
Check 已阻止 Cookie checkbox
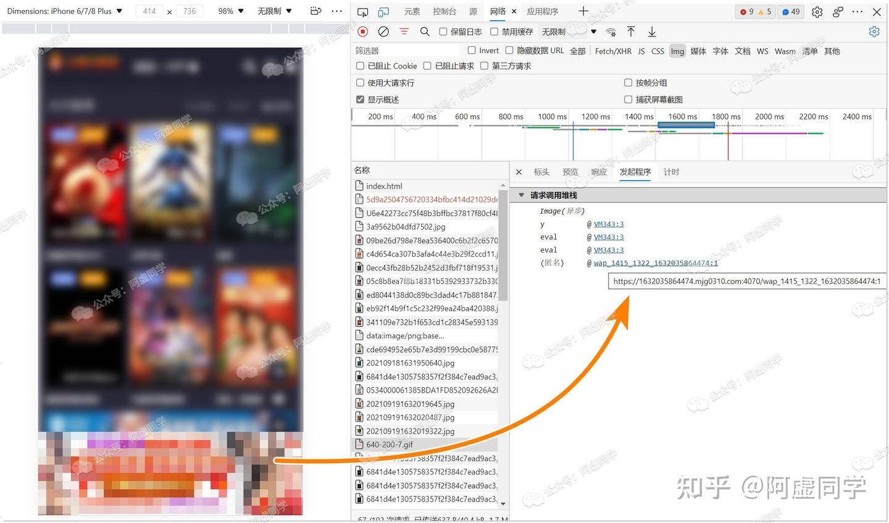(x=361, y=65)
